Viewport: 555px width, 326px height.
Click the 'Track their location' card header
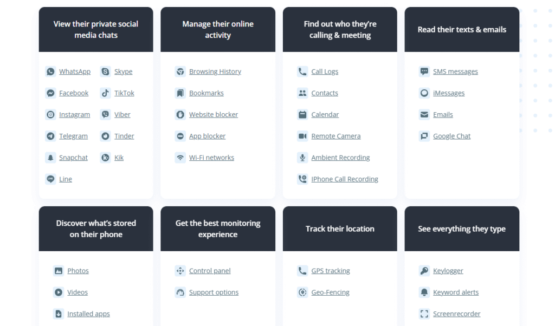click(x=340, y=229)
